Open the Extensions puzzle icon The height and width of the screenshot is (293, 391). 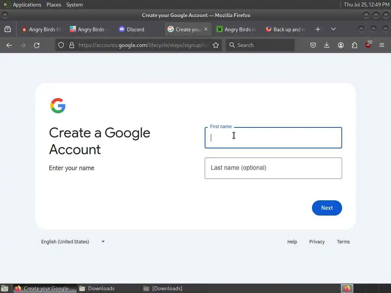point(354,45)
